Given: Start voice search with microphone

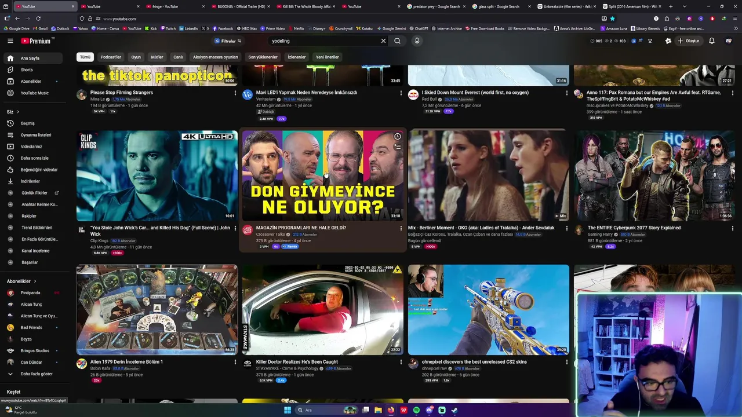Looking at the screenshot, I should click(x=417, y=41).
